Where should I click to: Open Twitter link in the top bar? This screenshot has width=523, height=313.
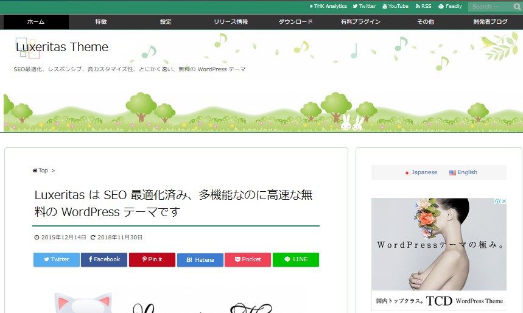(364, 7)
